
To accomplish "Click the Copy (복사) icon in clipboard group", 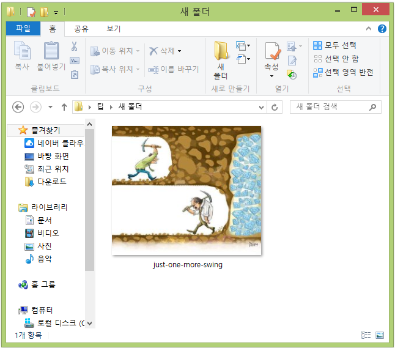I will [23, 50].
